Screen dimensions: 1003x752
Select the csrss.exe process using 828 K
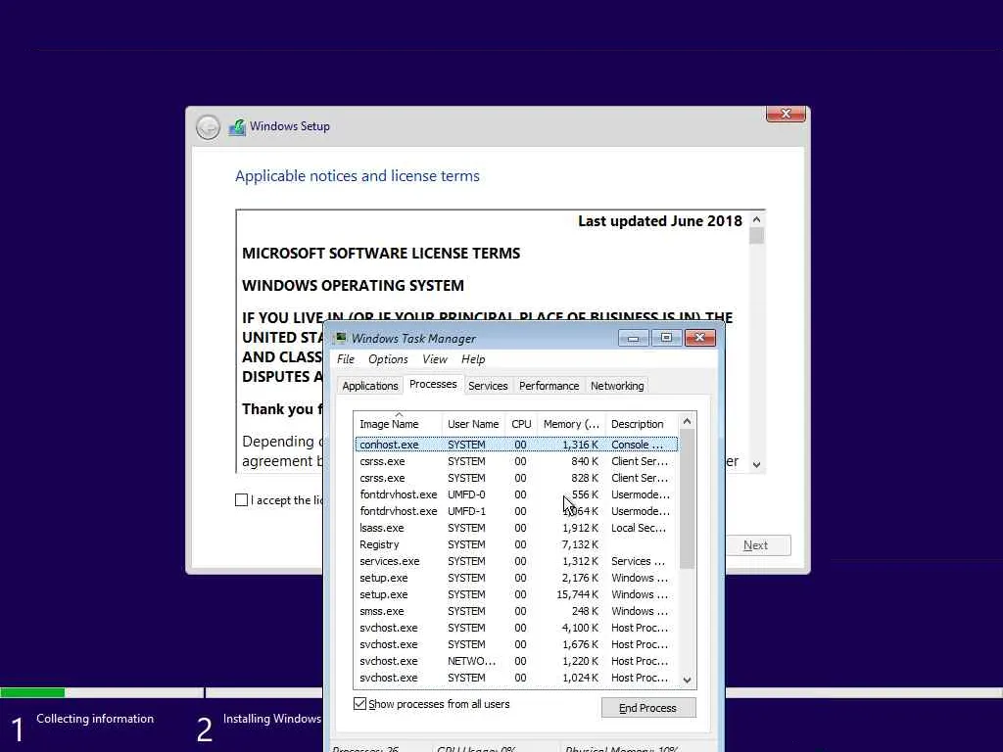[516, 478]
